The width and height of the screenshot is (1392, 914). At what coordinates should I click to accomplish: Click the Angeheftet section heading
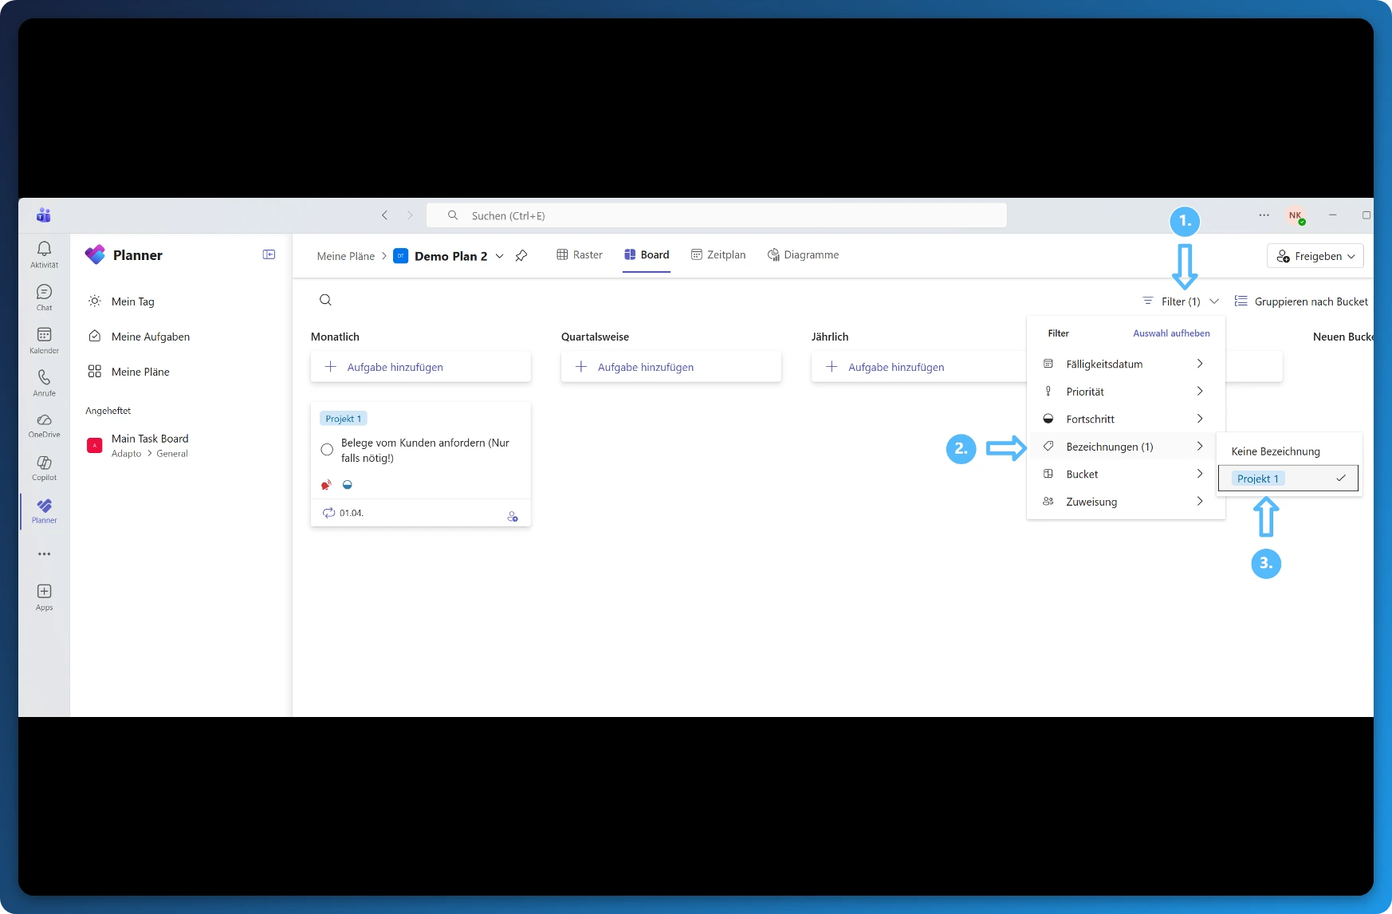(x=108, y=411)
